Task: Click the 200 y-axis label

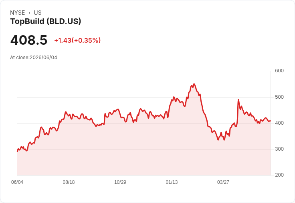Action: click(279, 175)
